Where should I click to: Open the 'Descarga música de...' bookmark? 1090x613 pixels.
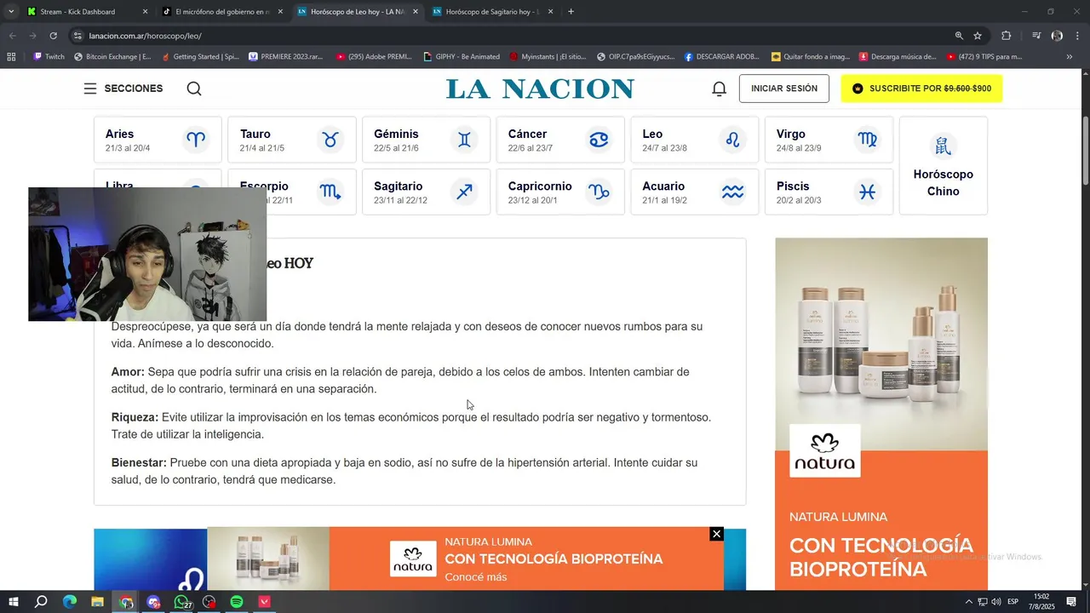tap(898, 57)
